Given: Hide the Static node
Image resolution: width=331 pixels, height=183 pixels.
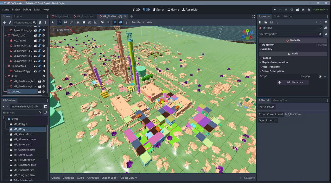Looking at the screenshot, I should [x=44, y=76].
